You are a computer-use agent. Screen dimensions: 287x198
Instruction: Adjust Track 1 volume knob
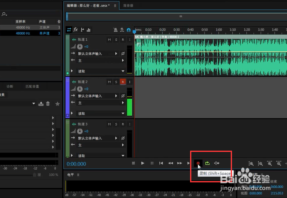[80, 47]
